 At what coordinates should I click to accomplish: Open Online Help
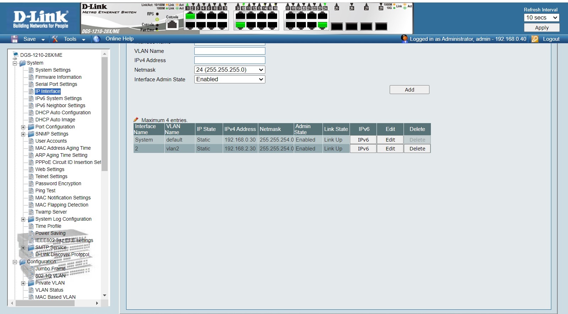[x=119, y=39]
